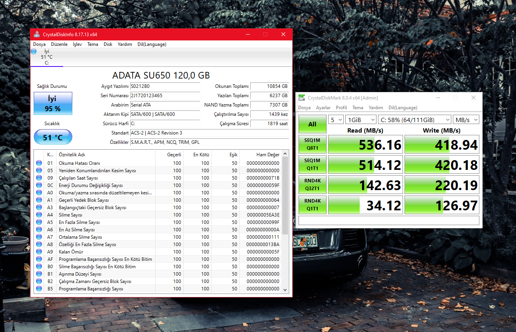The width and height of the screenshot is (516, 332).
Task: Click the İyi 95 % health status button
Action: [53, 103]
